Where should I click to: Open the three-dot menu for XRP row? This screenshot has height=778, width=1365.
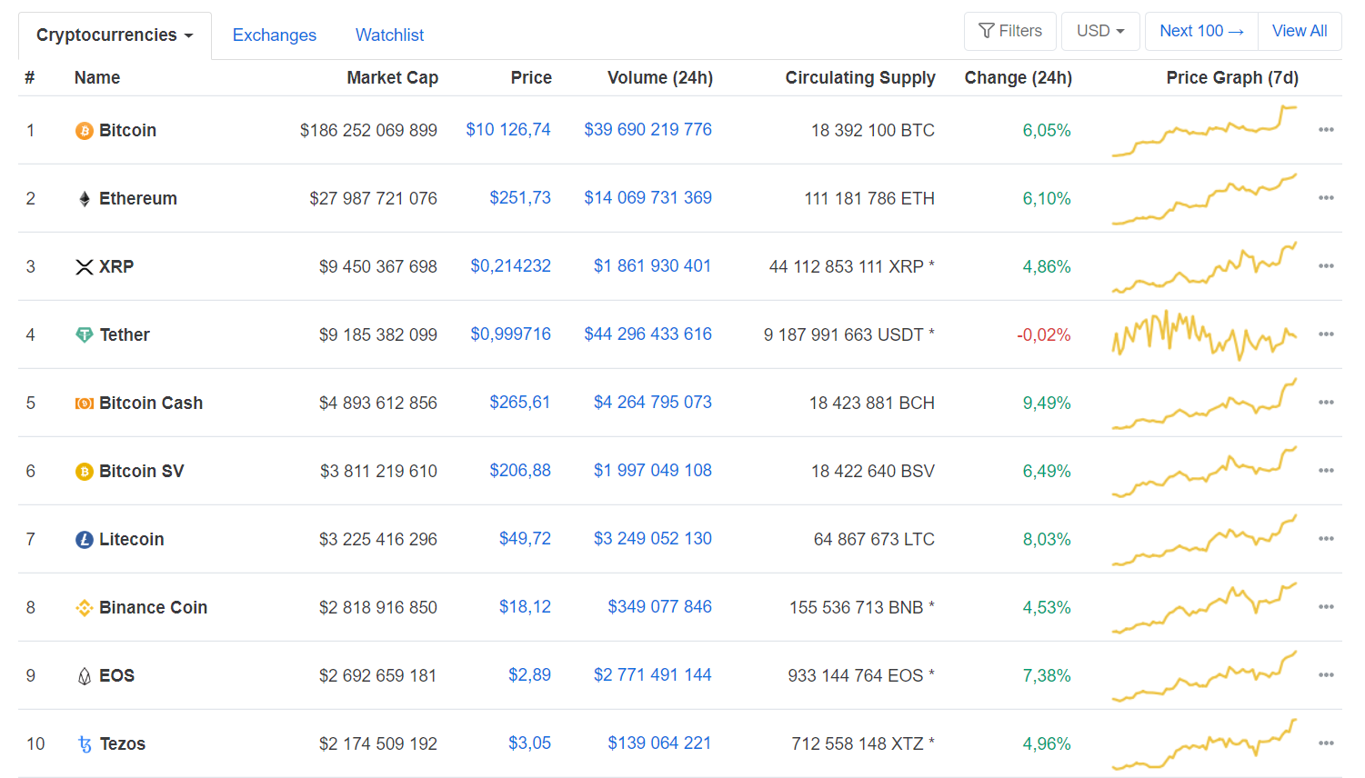click(x=1326, y=266)
